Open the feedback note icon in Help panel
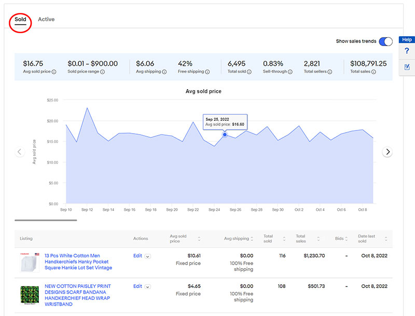The height and width of the screenshot is (316, 415). [407, 67]
